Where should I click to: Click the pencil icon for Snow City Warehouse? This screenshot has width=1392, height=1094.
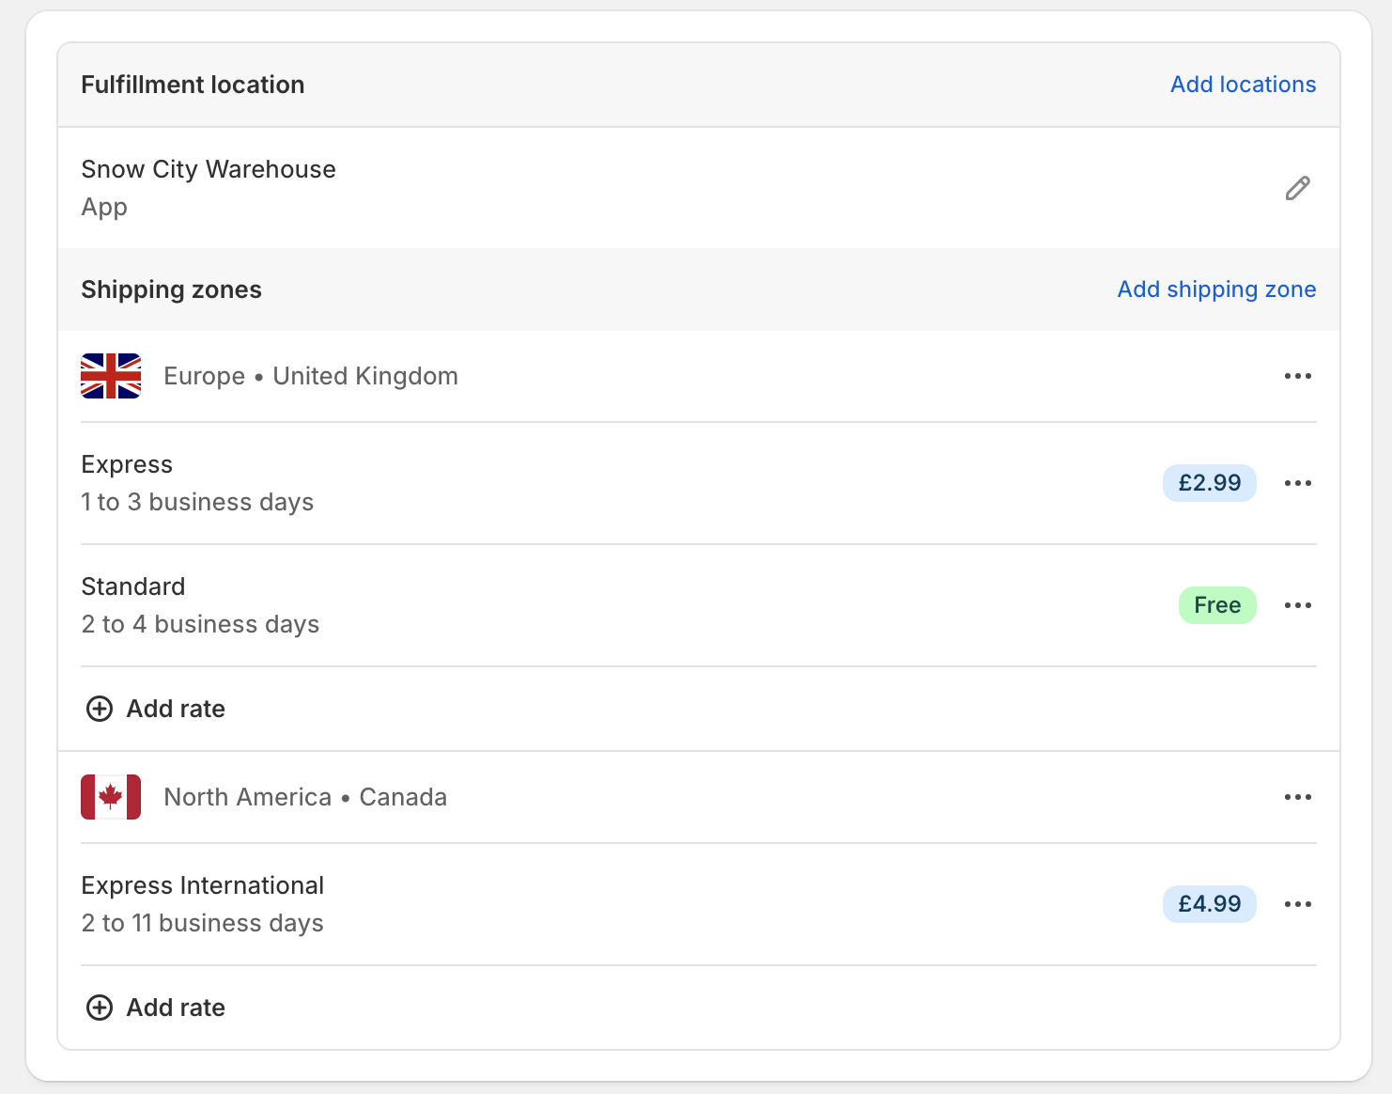pos(1297,188)
